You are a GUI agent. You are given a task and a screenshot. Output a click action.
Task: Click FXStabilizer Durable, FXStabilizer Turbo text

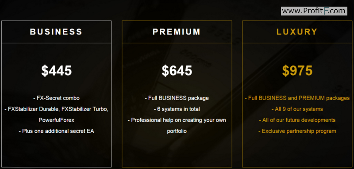57,109
